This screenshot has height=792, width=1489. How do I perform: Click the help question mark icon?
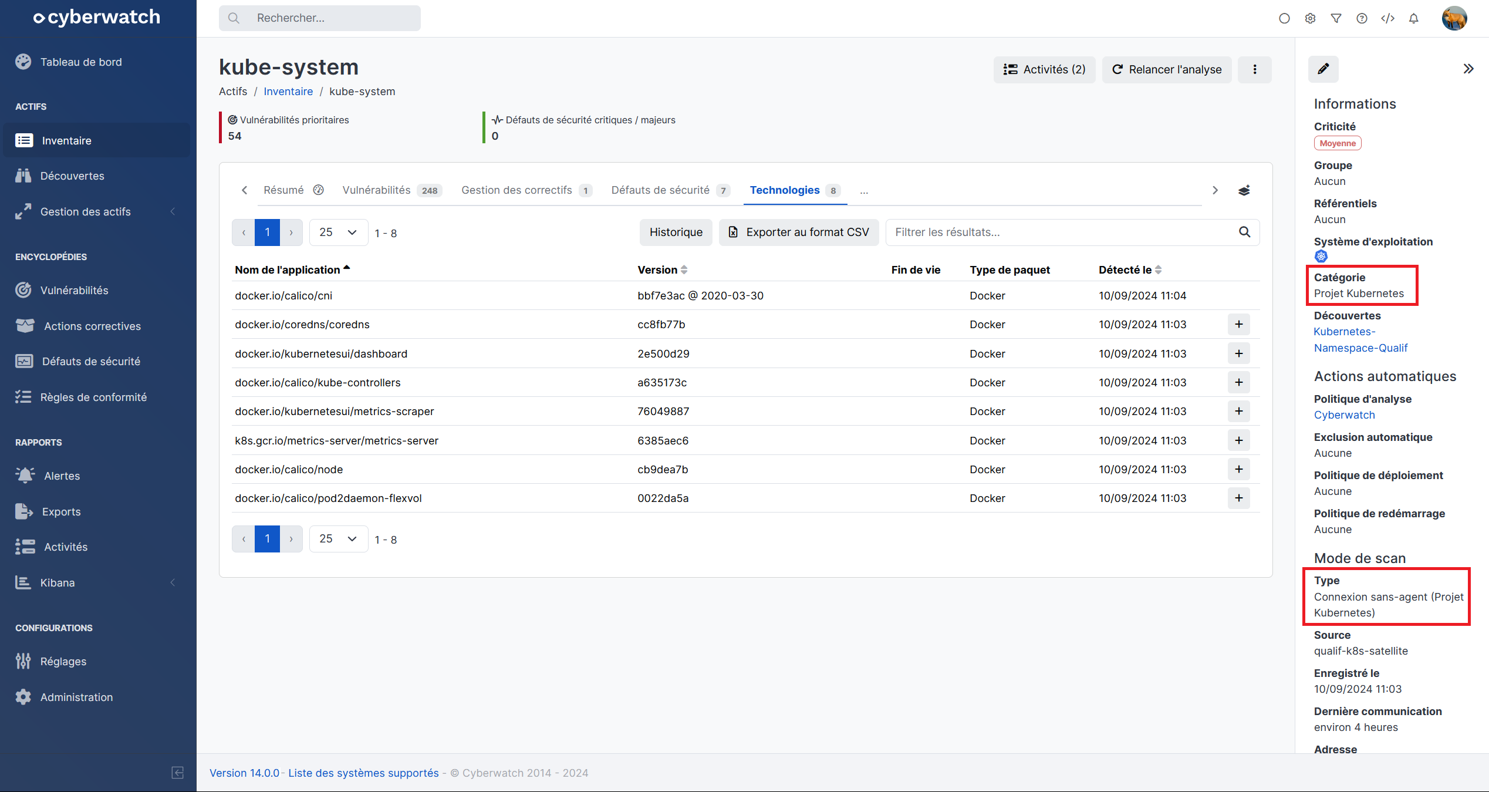click(x=1362, y=18)
